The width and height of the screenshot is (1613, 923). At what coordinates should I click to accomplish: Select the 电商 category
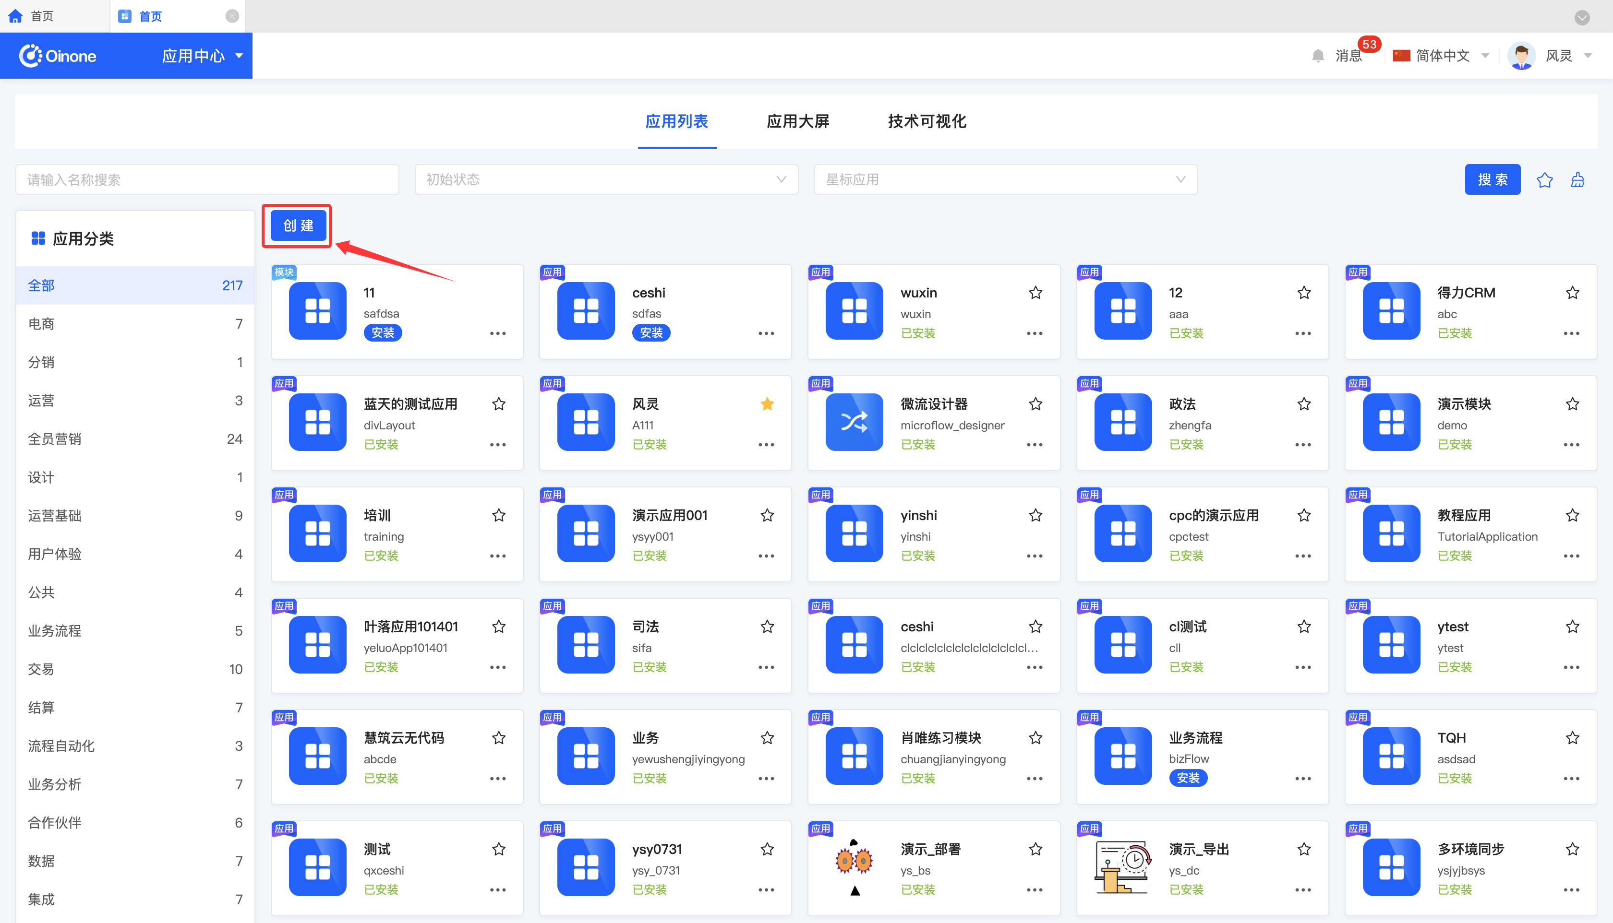coord(135,324)
